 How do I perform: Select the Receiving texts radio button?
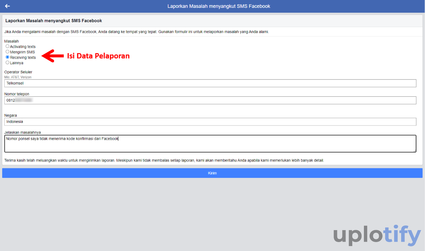pos(7,57)
